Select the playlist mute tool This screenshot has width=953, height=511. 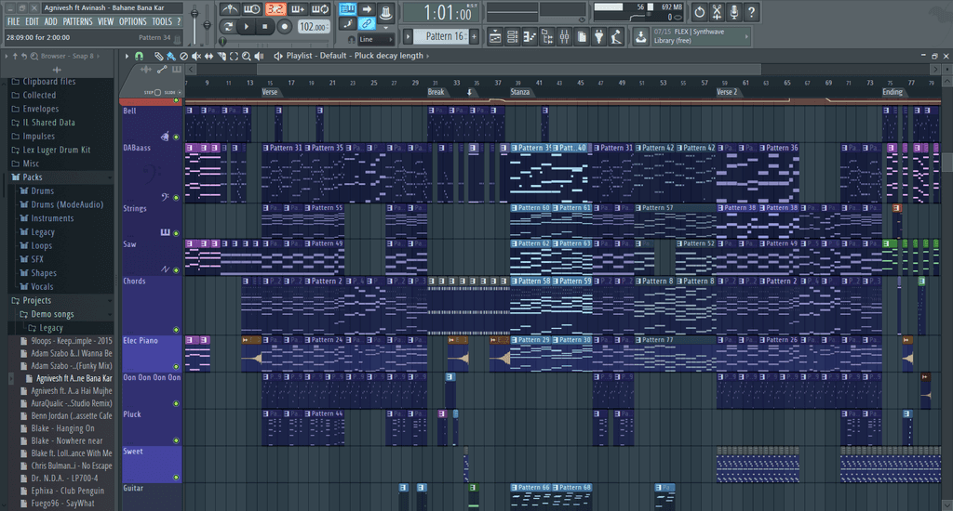(x=196, y=56)
